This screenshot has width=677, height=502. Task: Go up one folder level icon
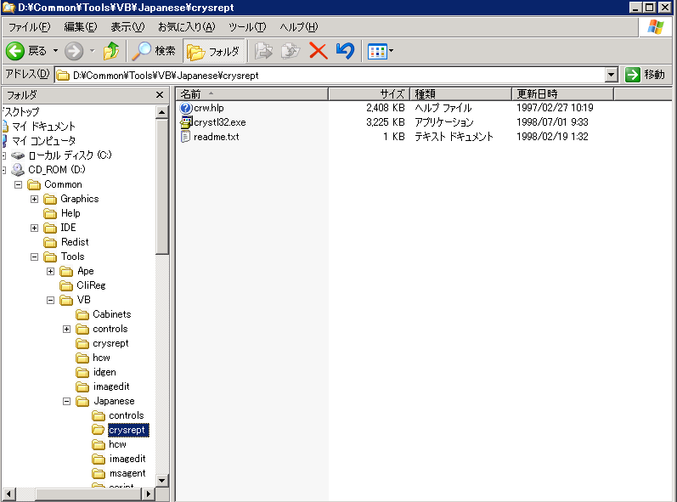111,51
